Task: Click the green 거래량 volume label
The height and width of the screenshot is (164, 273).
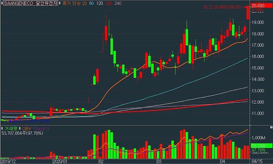Action: pyautogui.click(x=11, y=128)
